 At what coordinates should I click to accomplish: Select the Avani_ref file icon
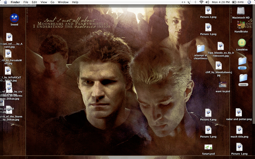(x=9, y=37)
